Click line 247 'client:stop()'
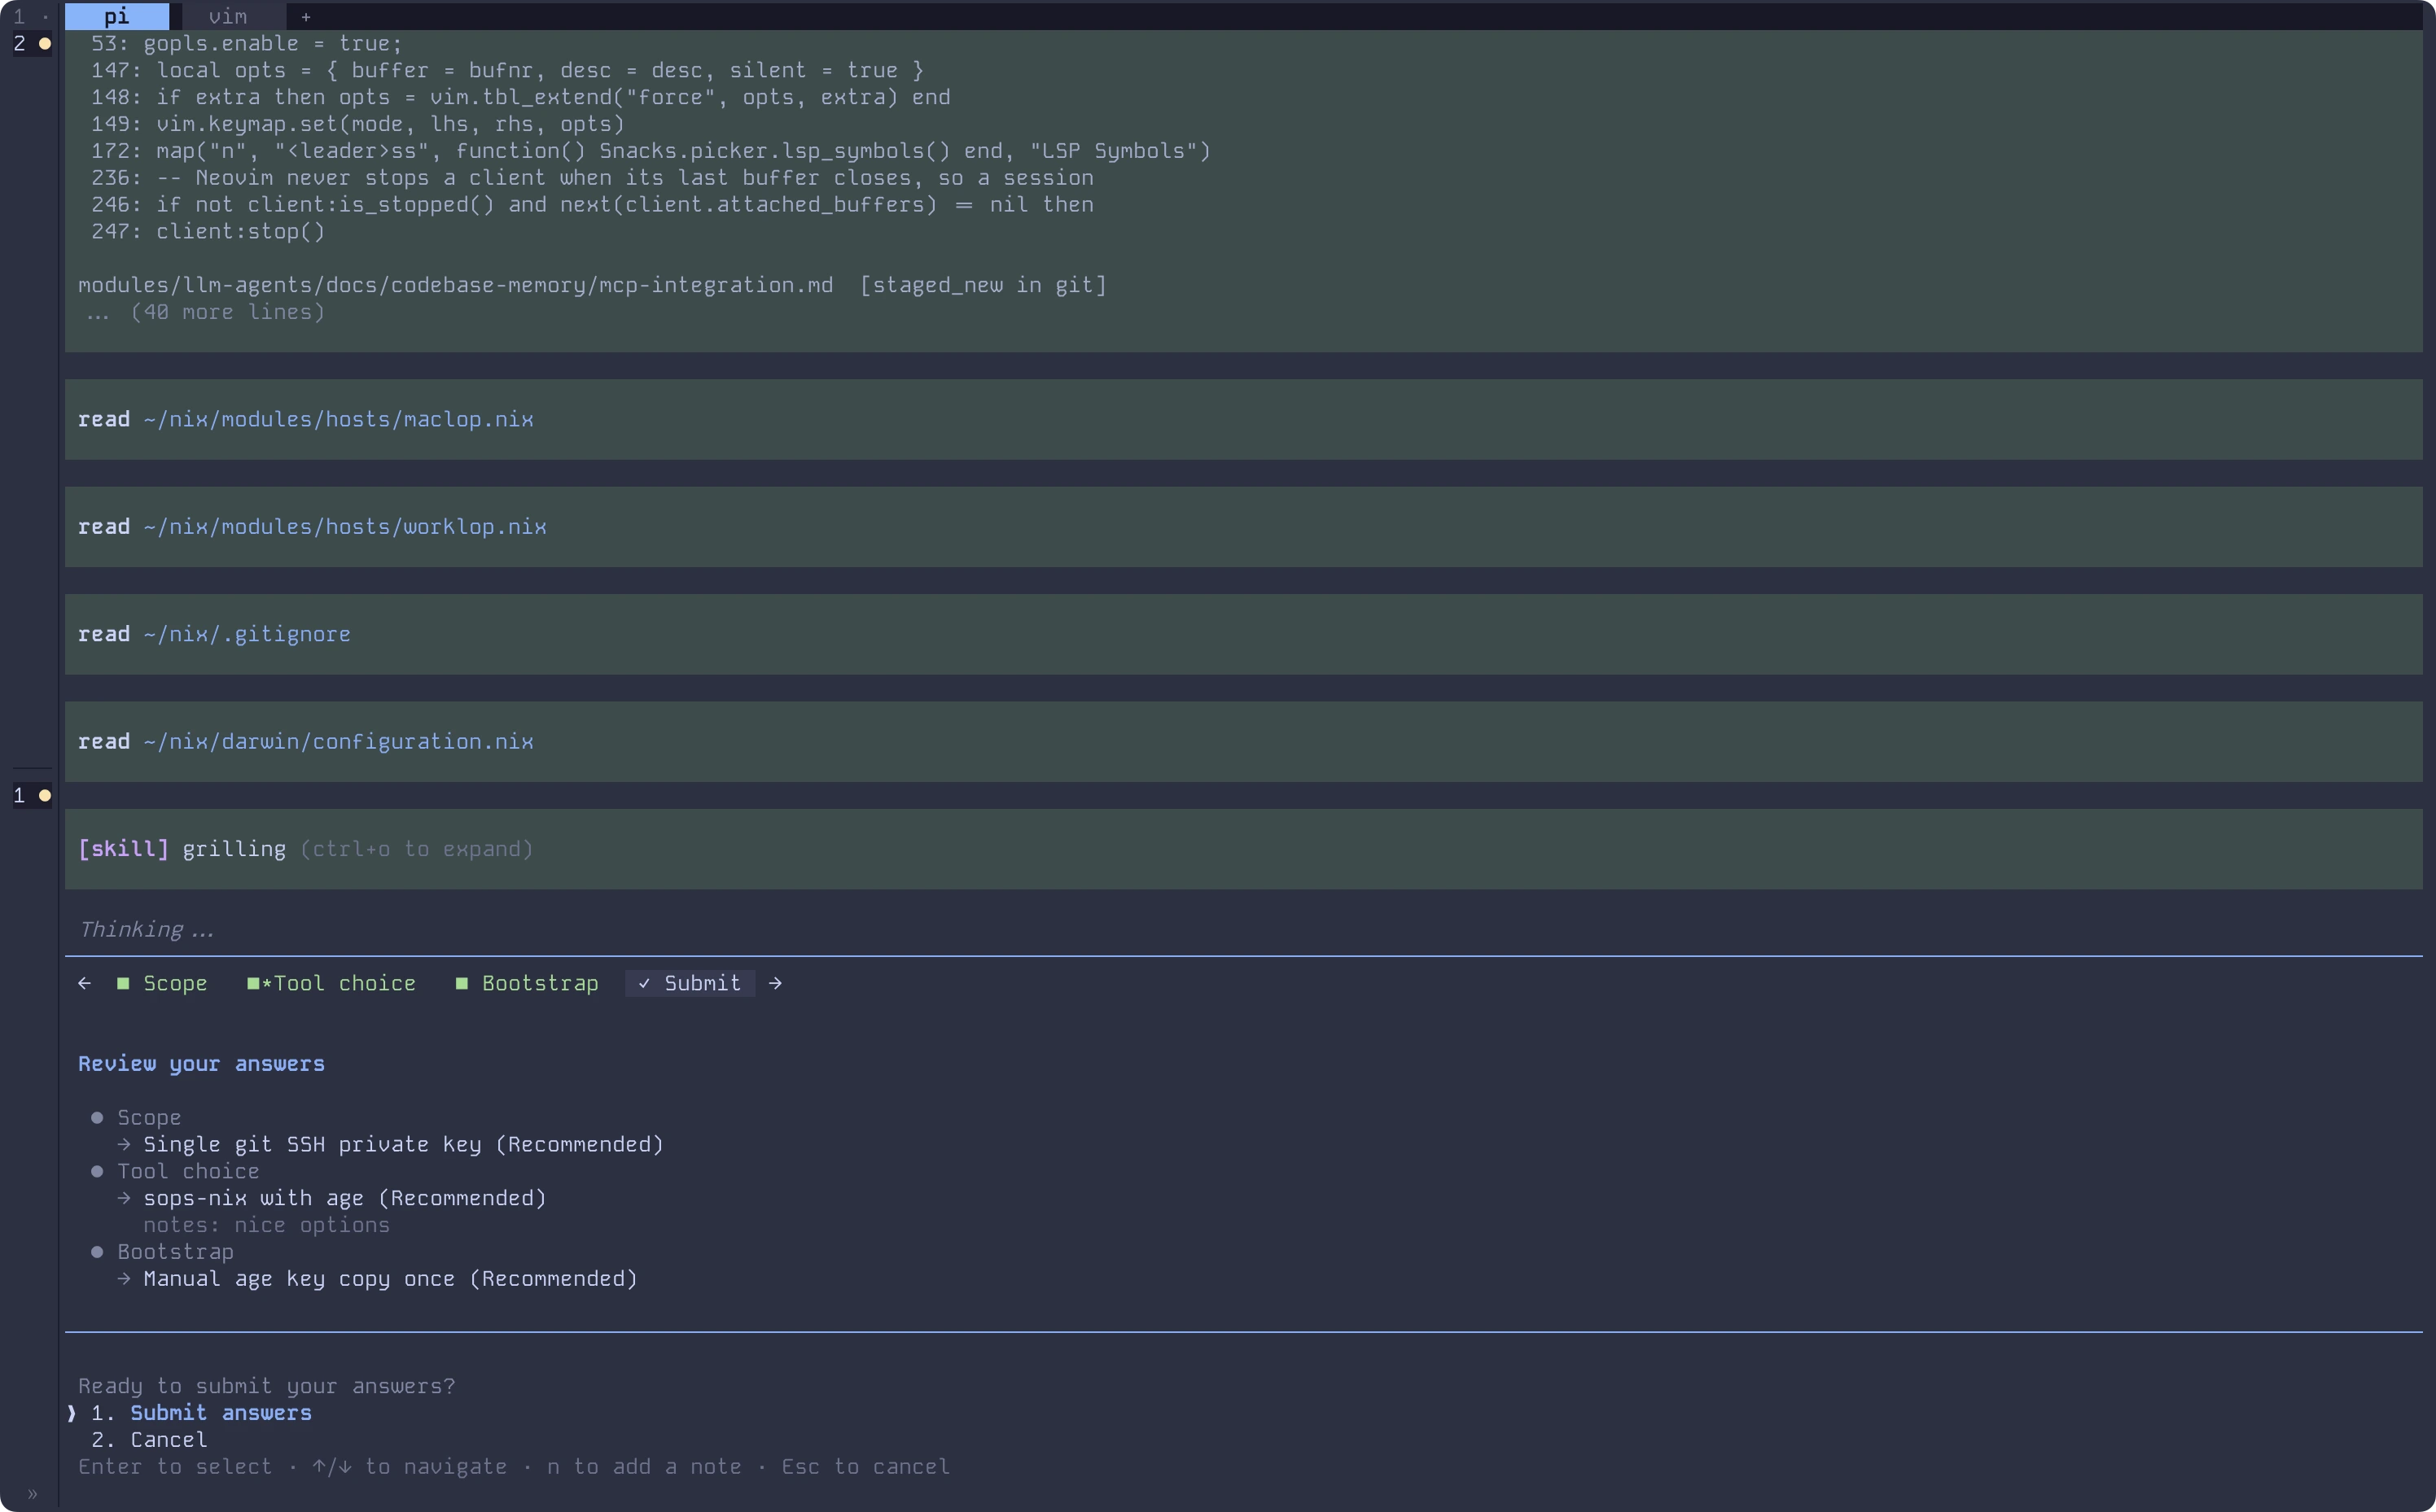 [x=207, y=231]
